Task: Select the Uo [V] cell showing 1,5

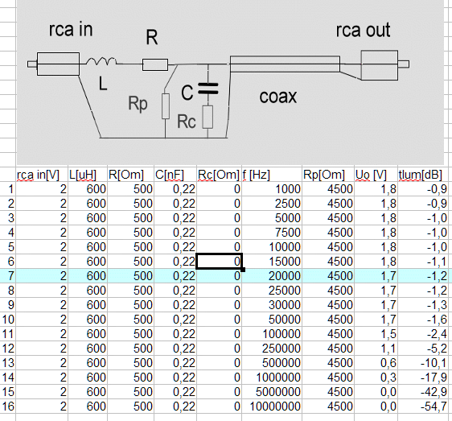Action: (376, 334)
